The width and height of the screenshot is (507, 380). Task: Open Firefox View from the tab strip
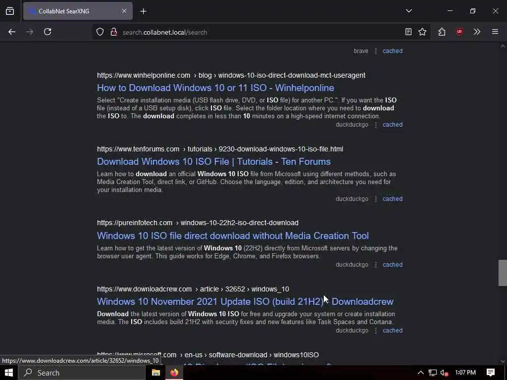(10, 11)
